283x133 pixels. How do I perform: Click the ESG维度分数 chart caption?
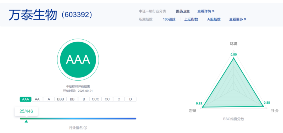(x=233, y=119)
